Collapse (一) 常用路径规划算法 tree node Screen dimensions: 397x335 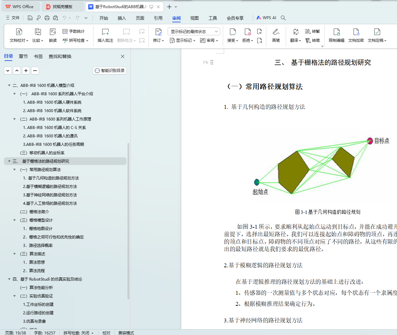(14, 170)
